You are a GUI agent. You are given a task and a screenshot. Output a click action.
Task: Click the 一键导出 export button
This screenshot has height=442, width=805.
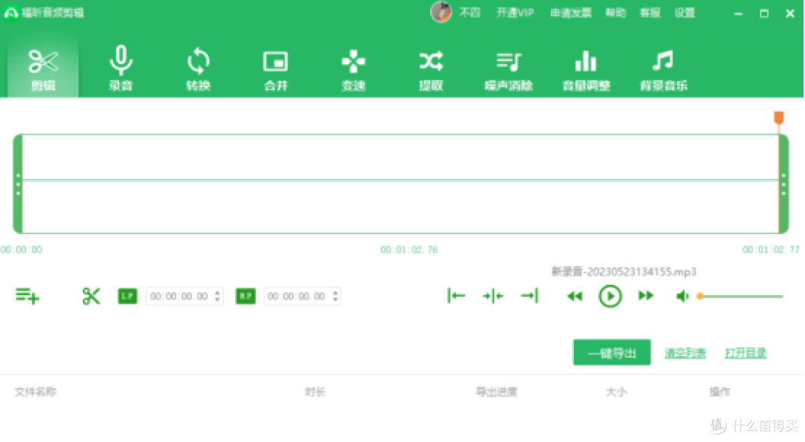(x=611, y=353)
